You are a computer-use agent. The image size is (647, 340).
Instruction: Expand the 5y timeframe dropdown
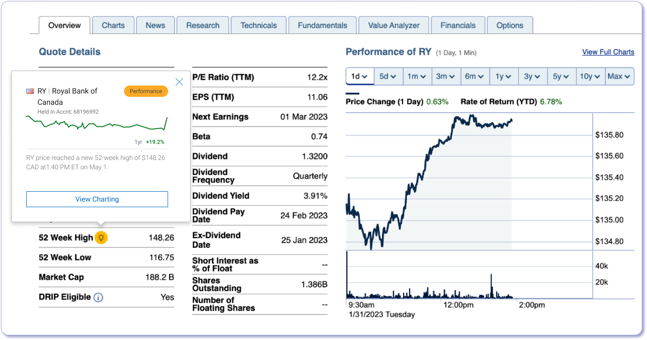coord(562,76)
